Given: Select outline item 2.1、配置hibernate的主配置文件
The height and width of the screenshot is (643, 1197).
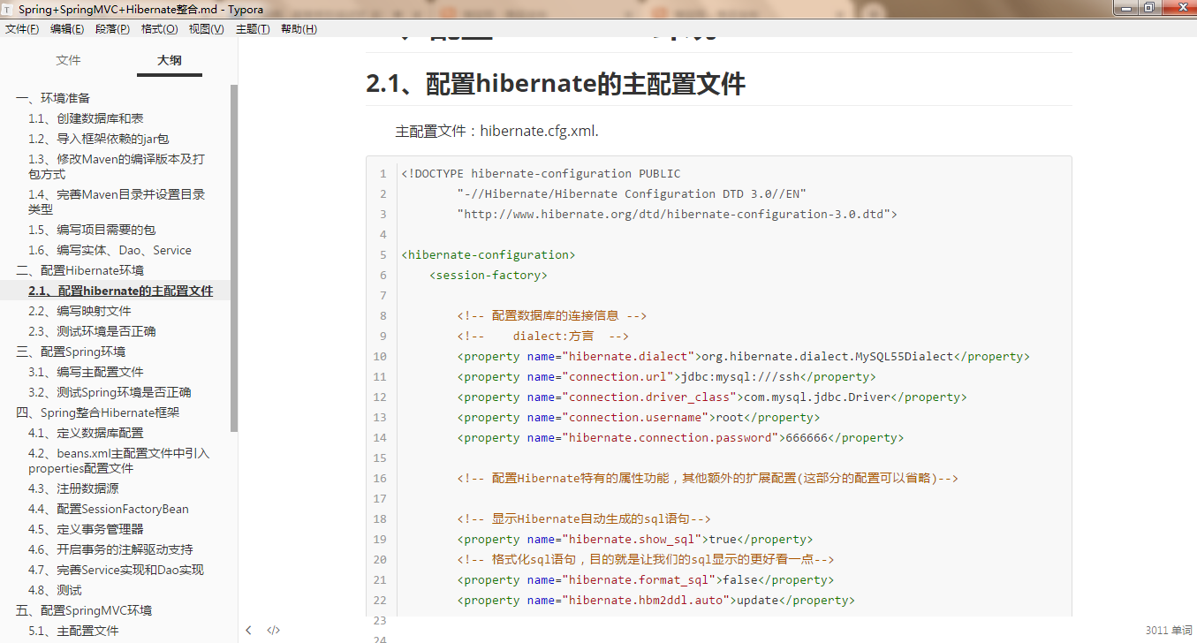Looking at the screenshot, I should 120,291.
